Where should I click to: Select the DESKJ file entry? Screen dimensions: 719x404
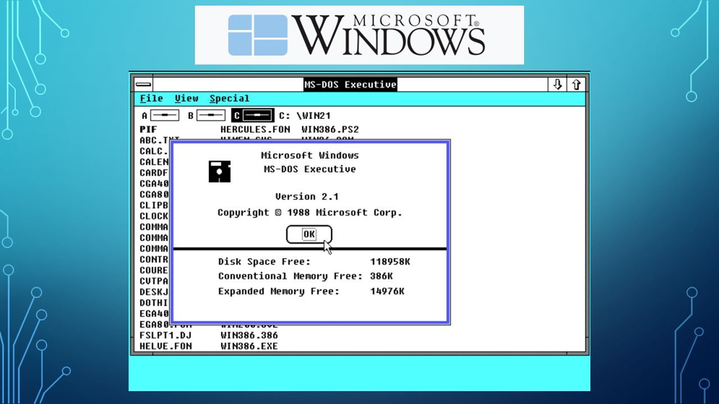click(154, 292)
